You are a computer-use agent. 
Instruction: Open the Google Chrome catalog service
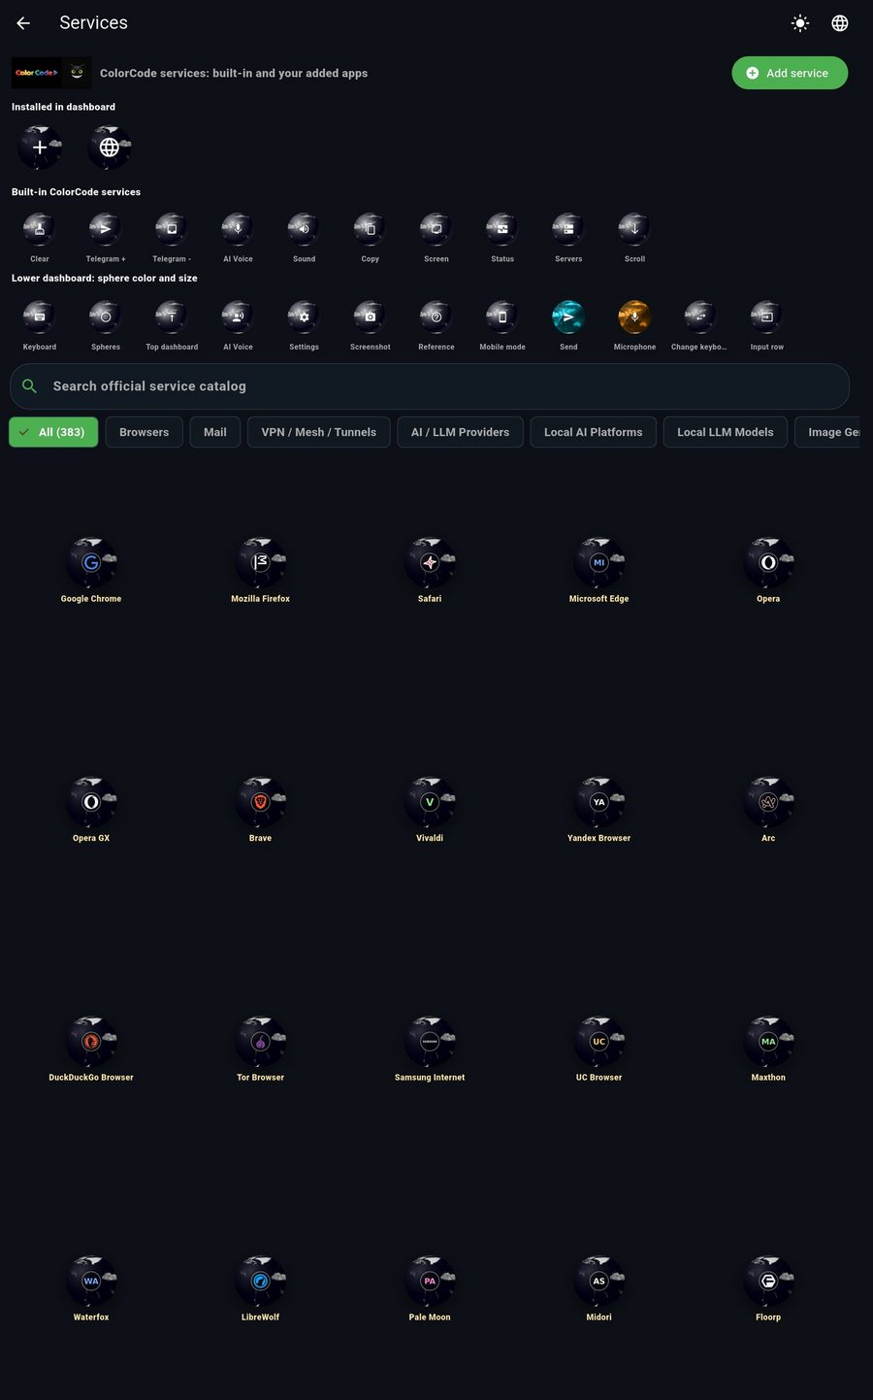91,563
